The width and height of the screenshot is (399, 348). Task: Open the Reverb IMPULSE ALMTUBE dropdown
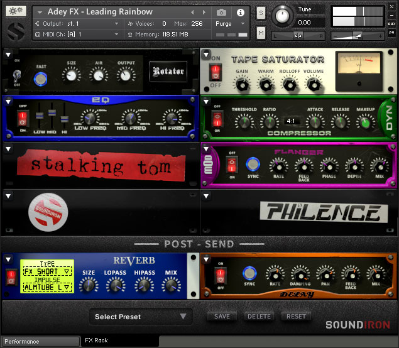(x=47, y=288)
